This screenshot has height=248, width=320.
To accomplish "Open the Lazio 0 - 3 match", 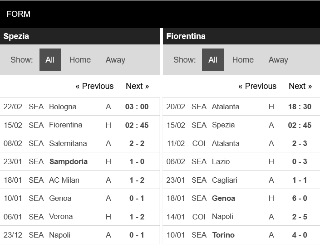I will (300, 162).
